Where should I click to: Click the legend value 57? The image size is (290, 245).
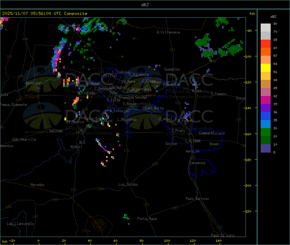click(275, 56)
